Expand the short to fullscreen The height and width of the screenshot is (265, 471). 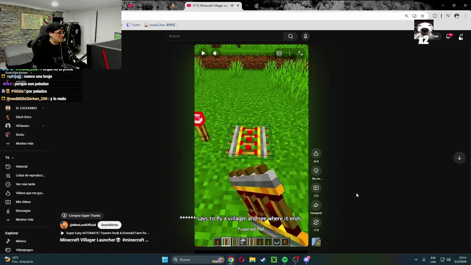[x=300, y=53]
